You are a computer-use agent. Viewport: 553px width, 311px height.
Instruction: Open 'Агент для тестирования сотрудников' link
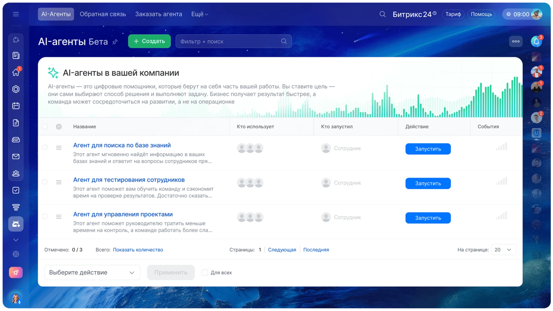(x=129, y=180)
